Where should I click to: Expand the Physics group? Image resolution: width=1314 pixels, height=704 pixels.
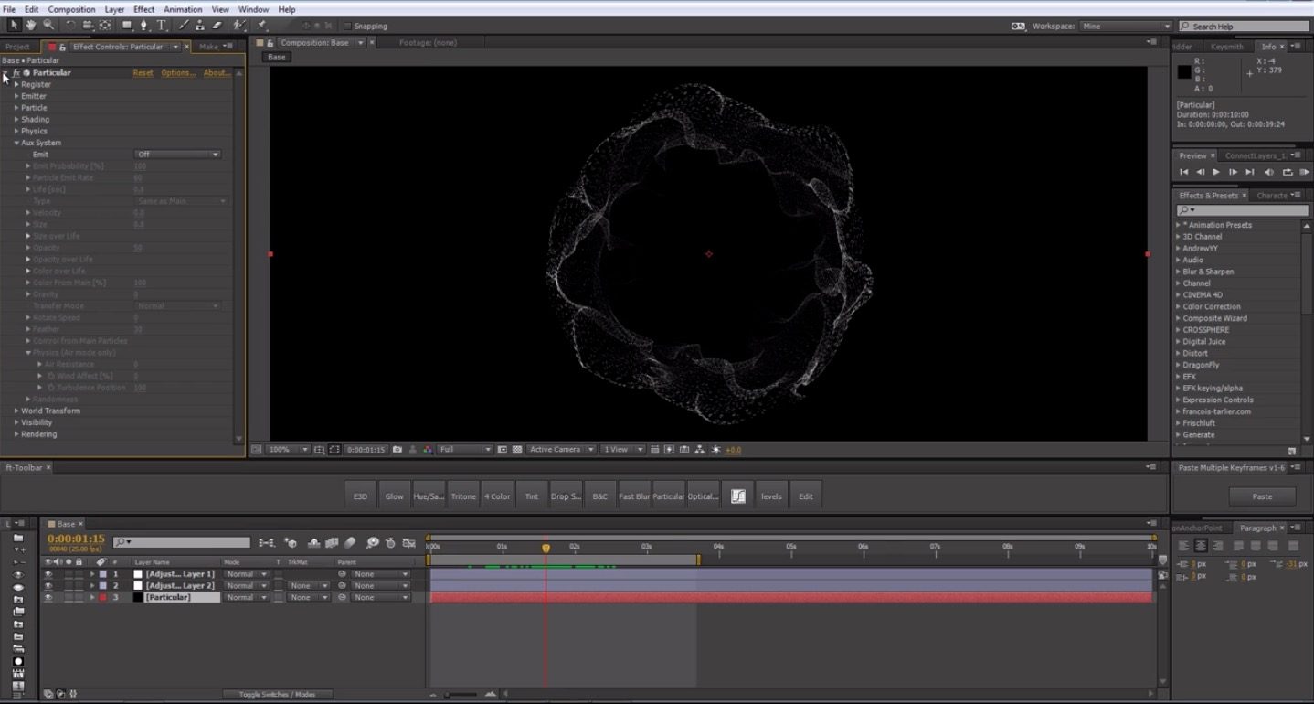click(16, 131)
